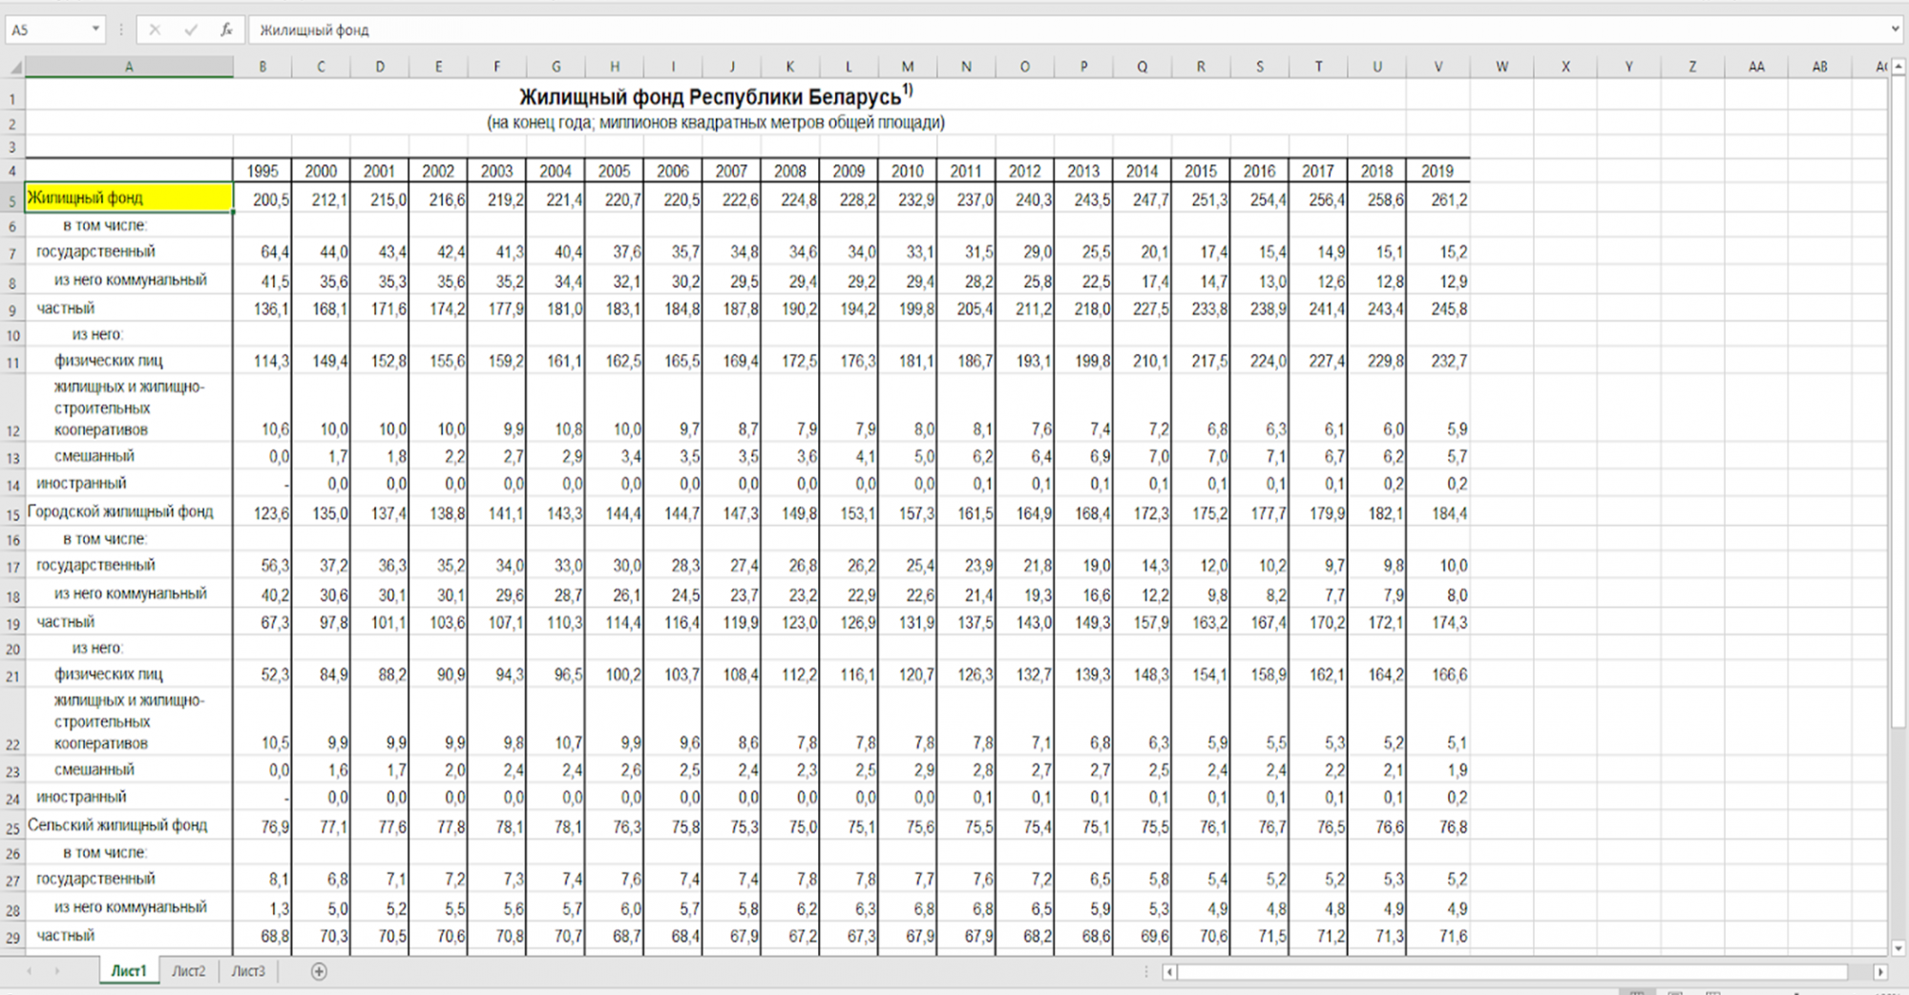Click the Insert Function fx icon
Image resolution: width=1909 pixels, height=995 pixels.
226,30
